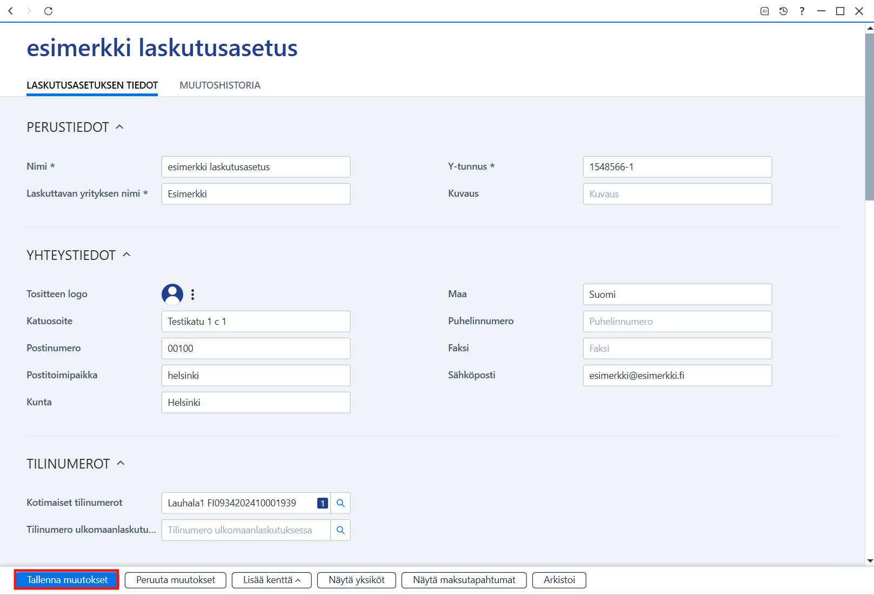This screenshot has height=595, width=874.
Task: Collapse the YHTEYSTIEDOT section
Action: point(126,255)
